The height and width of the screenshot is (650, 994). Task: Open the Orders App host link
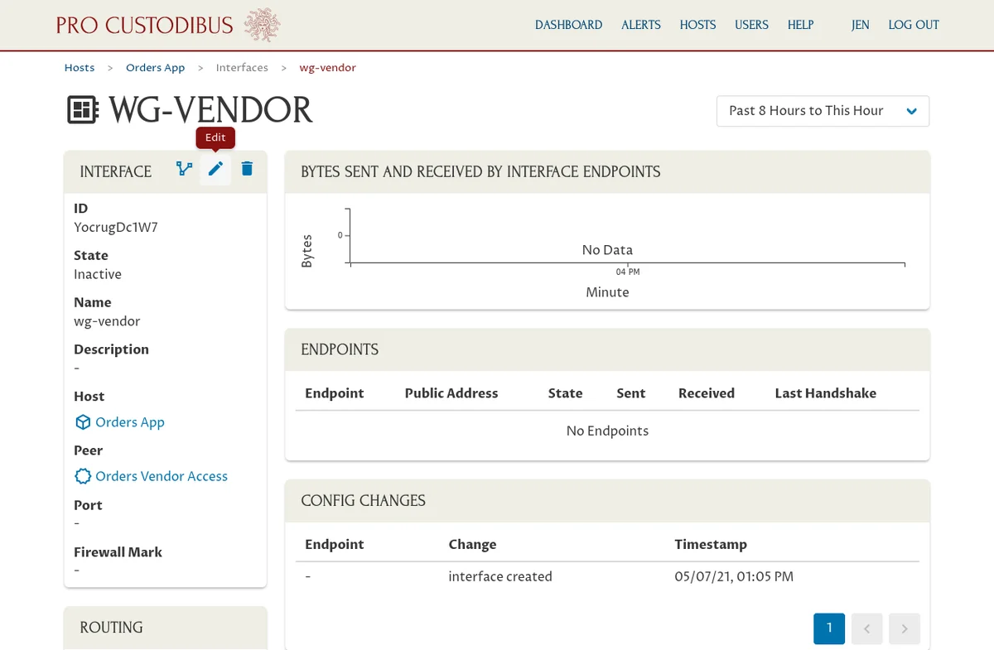(130, 422)
